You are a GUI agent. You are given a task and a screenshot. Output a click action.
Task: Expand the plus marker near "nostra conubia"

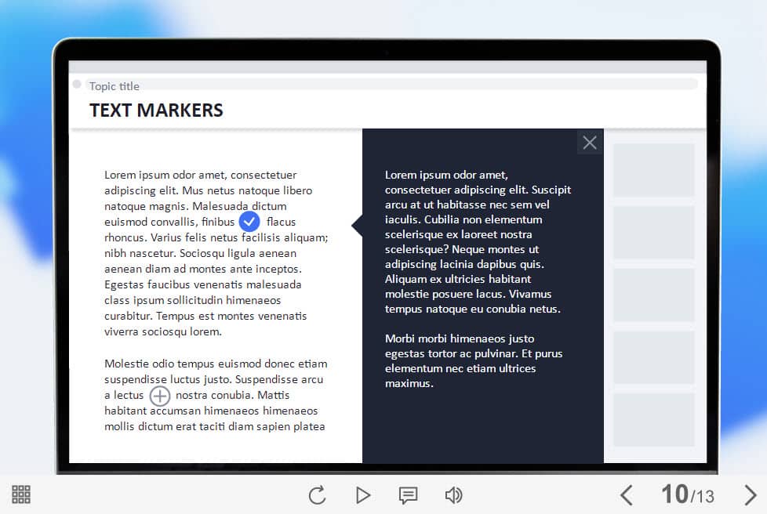click(160, 396)
